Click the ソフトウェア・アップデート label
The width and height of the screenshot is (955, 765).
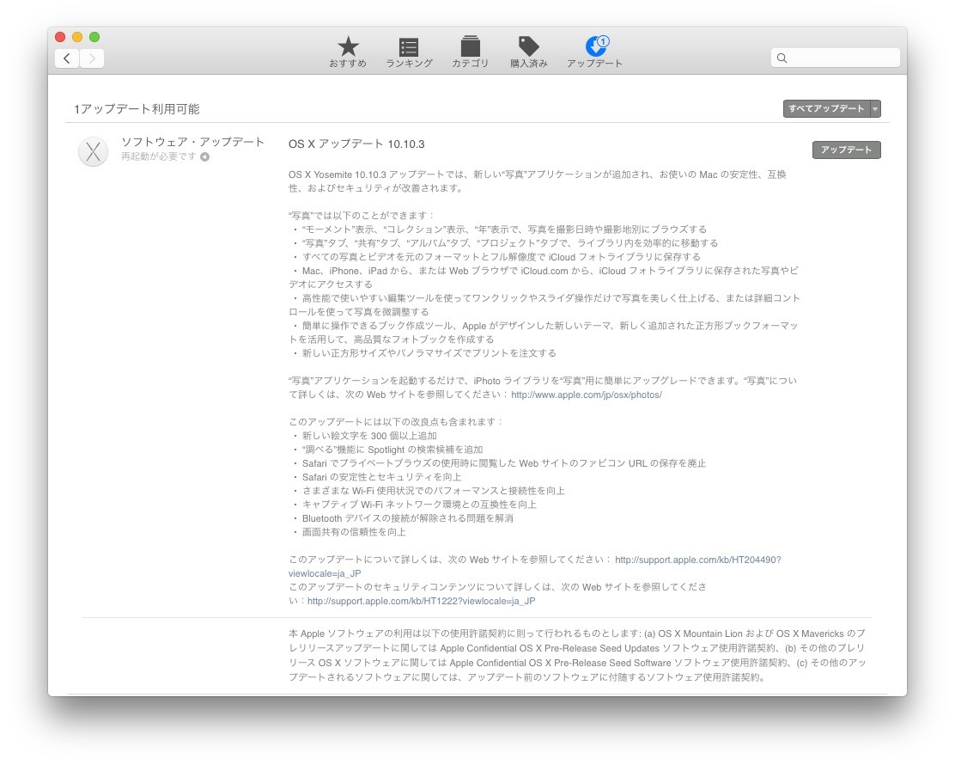click(192, 142)
